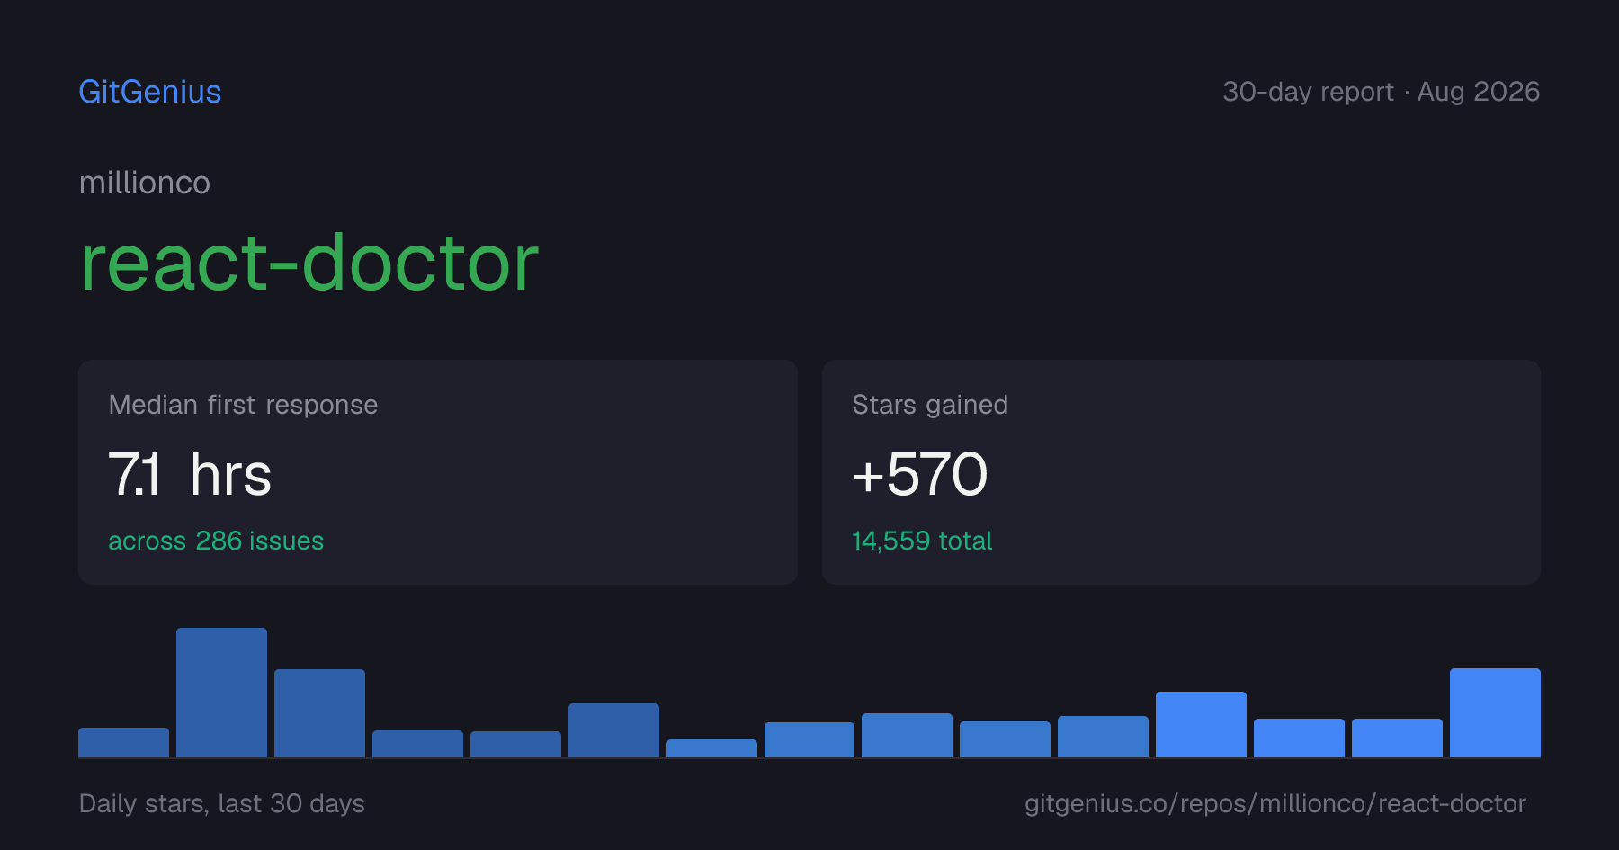Open the gitgenius.co/repos/millionco/react-doctor URL
The image size is (1619, 850).
(x=1275, y=803)
